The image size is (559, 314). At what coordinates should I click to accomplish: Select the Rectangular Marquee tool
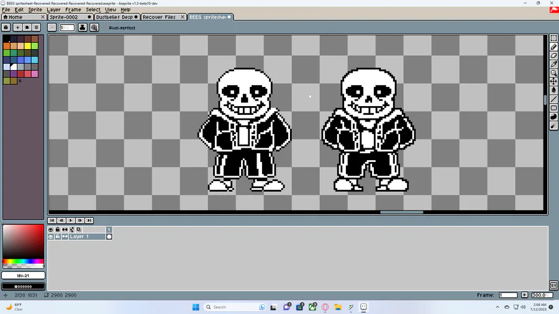coord(553,38)
